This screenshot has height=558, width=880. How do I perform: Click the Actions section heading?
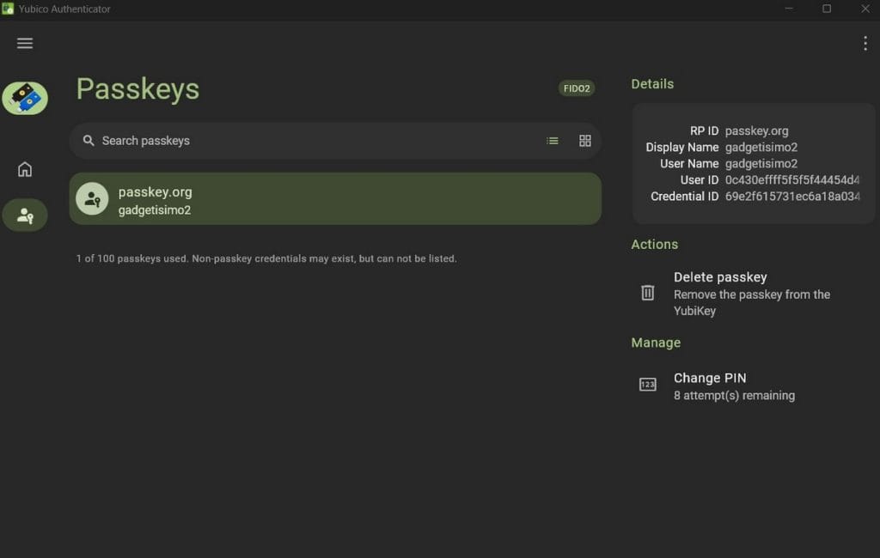(654, 245)
